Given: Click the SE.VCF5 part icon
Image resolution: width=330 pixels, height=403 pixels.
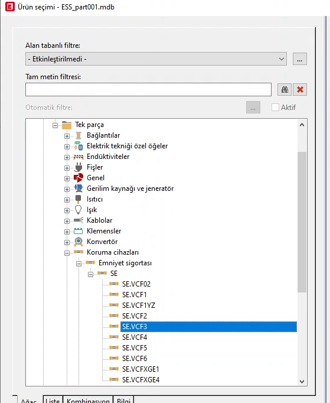Looking at the screenshot, I should (x=114, y=347).
